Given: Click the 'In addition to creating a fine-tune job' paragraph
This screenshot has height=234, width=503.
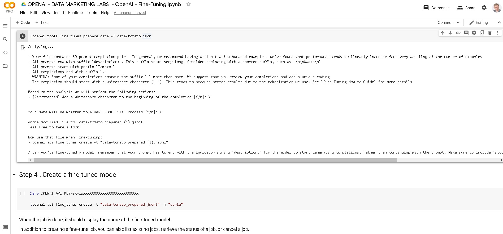Looking at the screenshot, I should (x=134, y=229).
